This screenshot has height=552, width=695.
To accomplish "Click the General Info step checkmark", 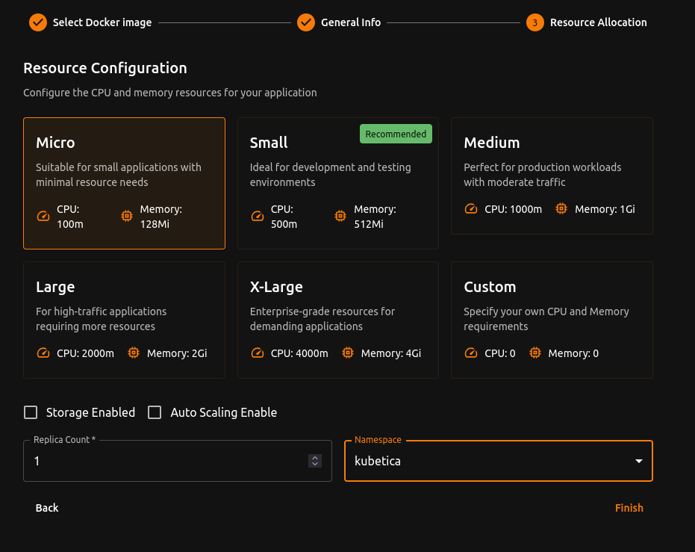I will pyautogui.click(x=306, y=22).
